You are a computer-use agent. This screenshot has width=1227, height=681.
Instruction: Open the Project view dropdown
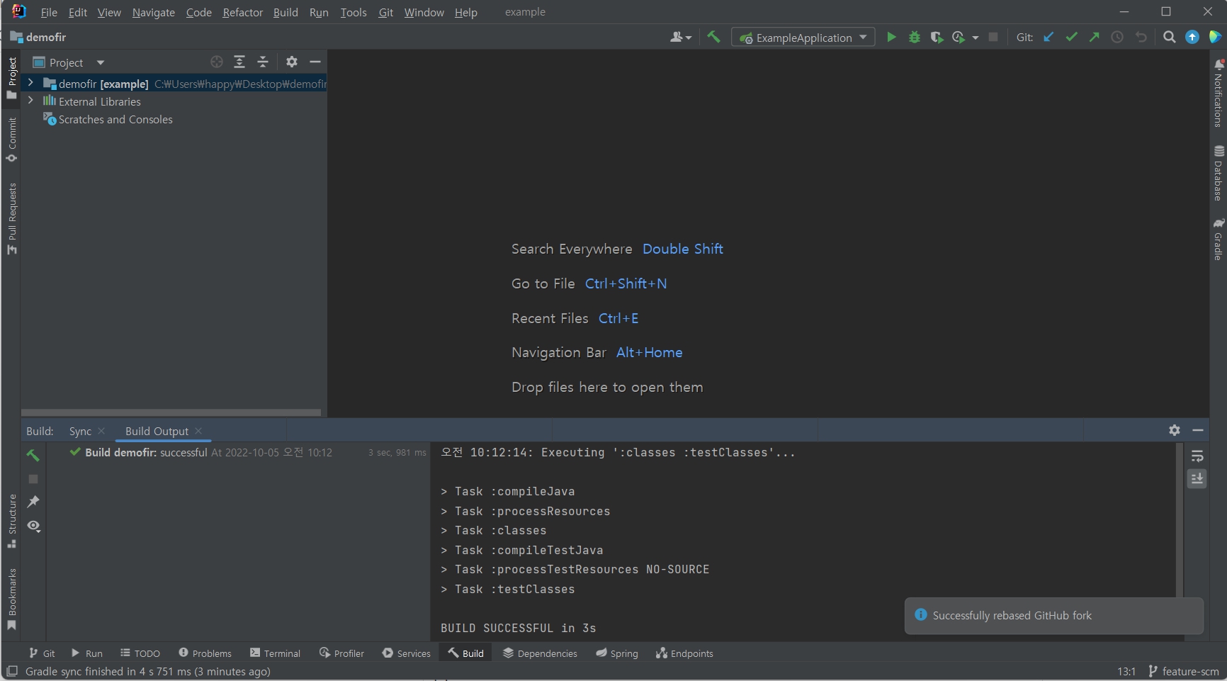69,62
